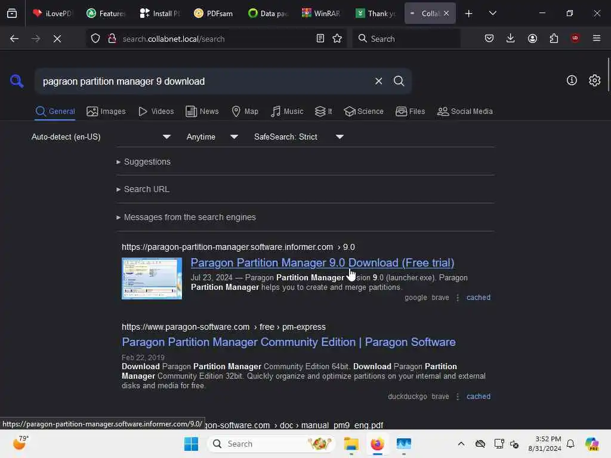Select the Science search category
The height and width of the screenshot is (458, 611).
363,112
